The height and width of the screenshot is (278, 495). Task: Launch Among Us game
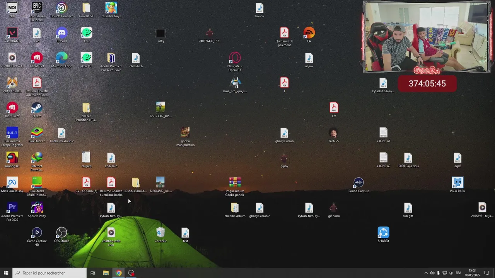(12, 158)
